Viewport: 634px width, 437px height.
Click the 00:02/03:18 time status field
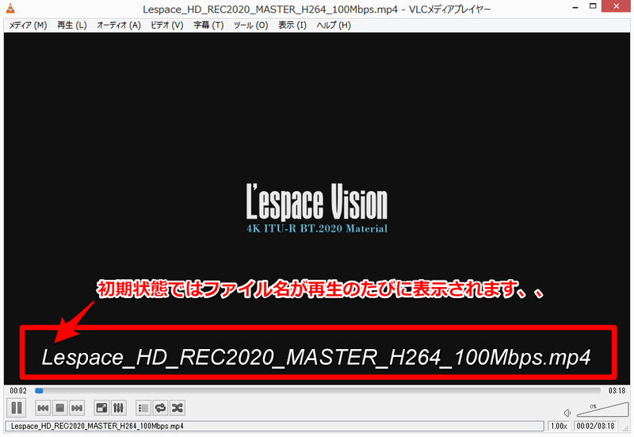pyautogui.click(x=596, y=426)
